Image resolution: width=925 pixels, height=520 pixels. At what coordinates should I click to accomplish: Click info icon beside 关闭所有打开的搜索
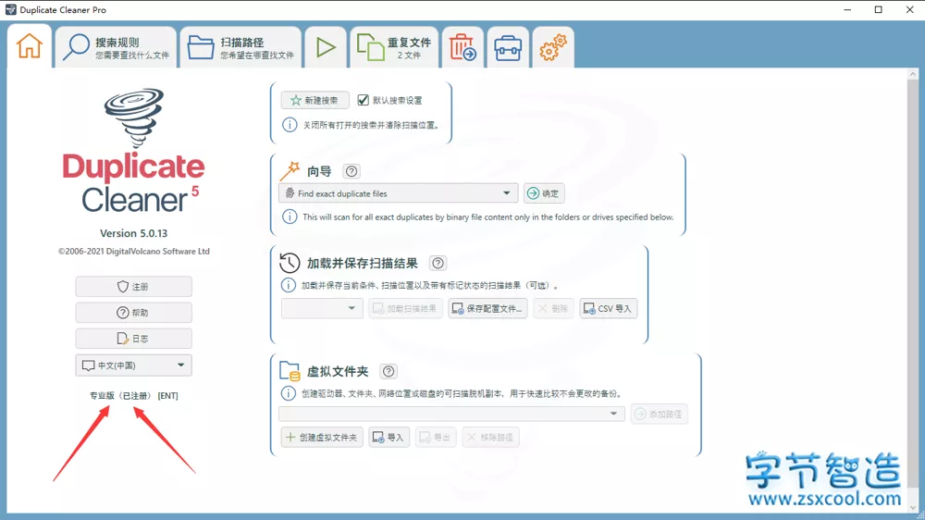[289, 125]
